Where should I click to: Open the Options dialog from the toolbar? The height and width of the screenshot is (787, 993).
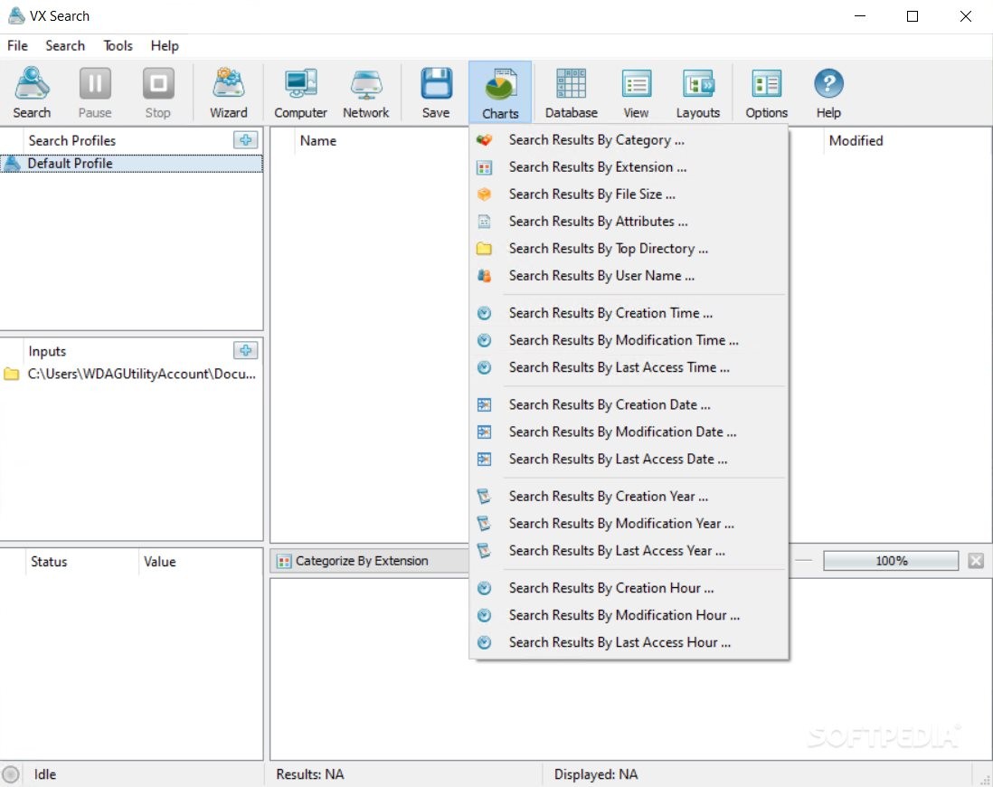(766, 92)
